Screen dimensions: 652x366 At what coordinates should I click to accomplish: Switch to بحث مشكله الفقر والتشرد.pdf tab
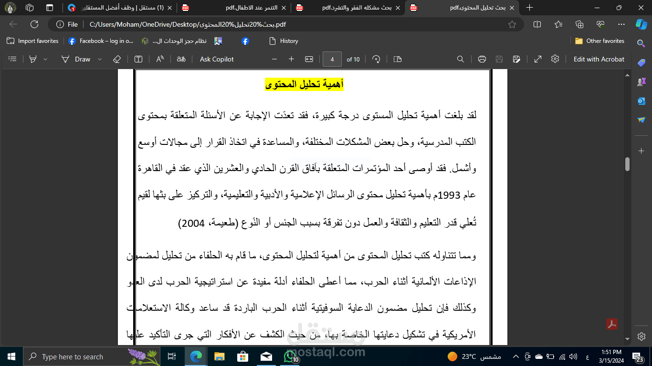point(347,8)
